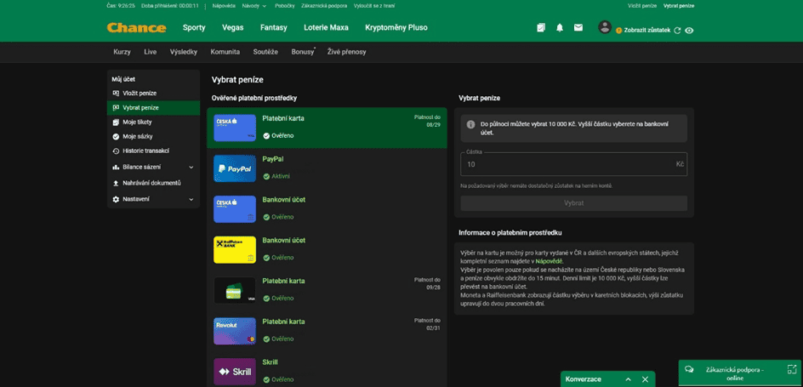Select the Skrill card thumbnail
The height and width of the screenshot is (387, 803).
[x=235, y=372]
